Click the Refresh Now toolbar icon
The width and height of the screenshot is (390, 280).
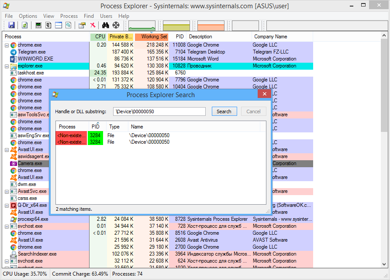click(24, 25)
